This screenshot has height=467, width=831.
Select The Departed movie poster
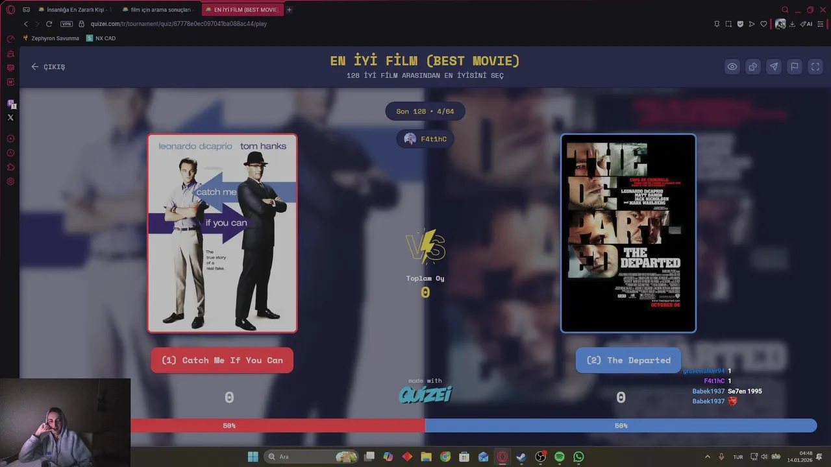pyautogui.click(x=628, y=233)
